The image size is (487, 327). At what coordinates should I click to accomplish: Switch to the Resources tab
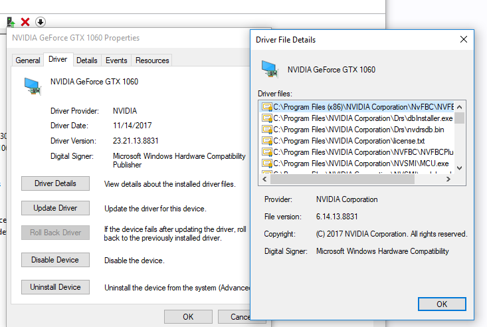tap(152, 60)
